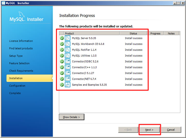Click the green check icon beside MySQL Workbench CE 6.0.8

tap(62, 44)
